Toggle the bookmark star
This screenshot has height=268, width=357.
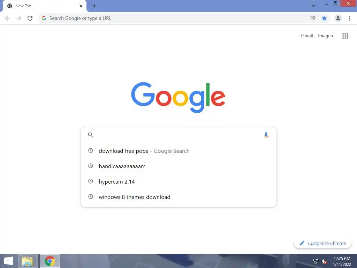click(x=324, y=18)
